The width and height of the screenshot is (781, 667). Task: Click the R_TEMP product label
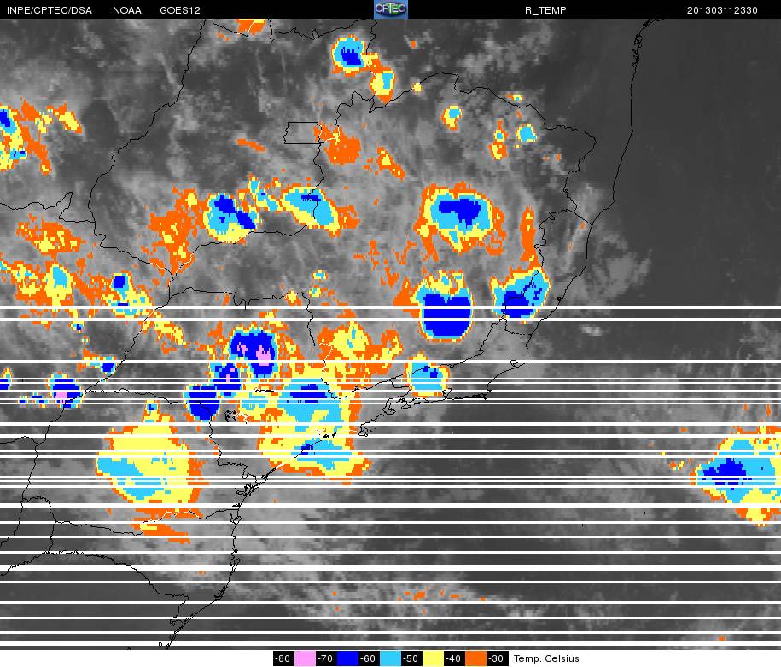(x=545, y=10)
